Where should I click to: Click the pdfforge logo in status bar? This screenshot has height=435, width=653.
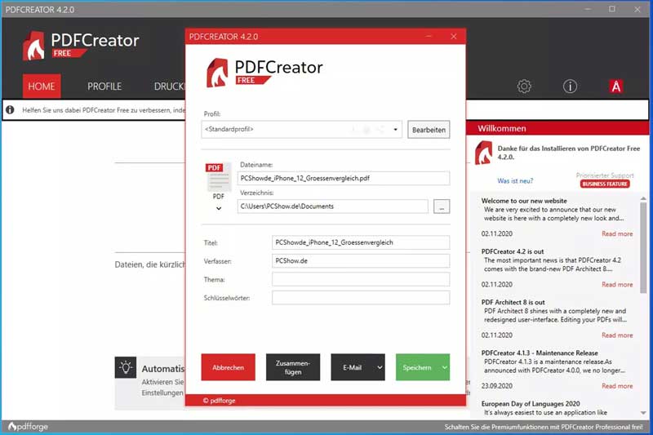click(28, 427)
